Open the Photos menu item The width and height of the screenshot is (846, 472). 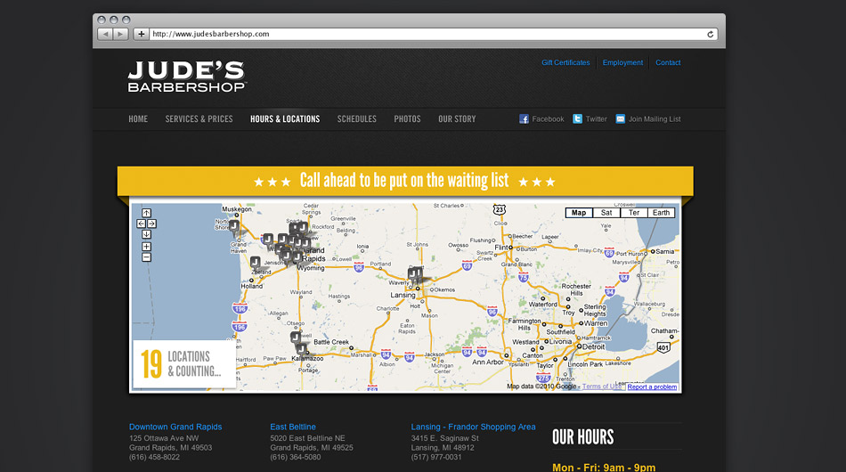(407, 118)
